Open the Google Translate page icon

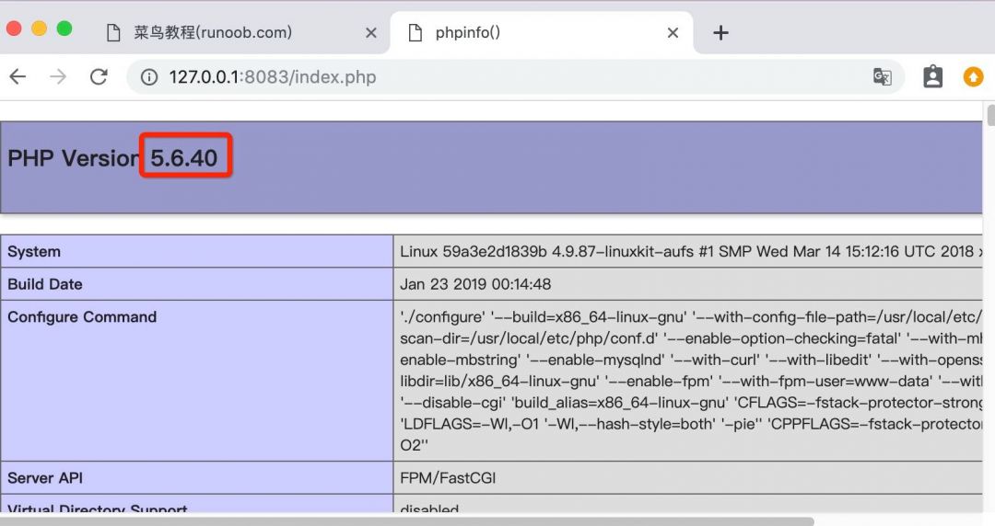(x=882, y=76)
